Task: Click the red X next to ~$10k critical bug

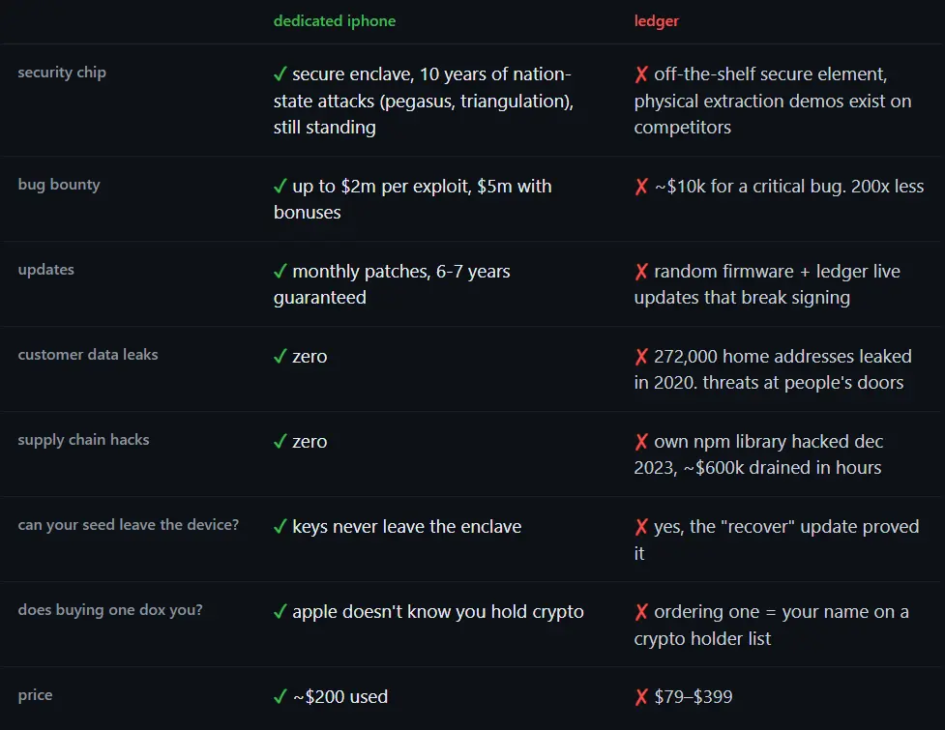Action: tap(641, 186)
